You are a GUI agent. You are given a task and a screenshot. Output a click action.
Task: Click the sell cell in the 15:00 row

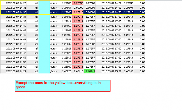point(36,67)
